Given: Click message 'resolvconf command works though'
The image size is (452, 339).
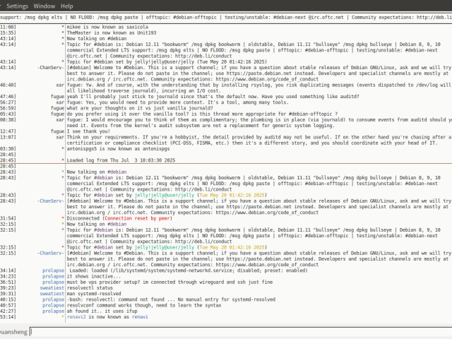Looking at the screenshot, I should tap(144, 305).
